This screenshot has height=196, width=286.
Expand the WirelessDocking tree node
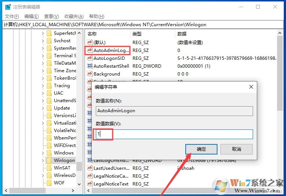43,175
